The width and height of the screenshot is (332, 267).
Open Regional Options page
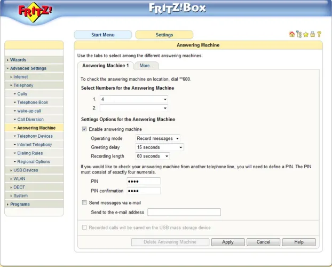[x=34, y=161]
